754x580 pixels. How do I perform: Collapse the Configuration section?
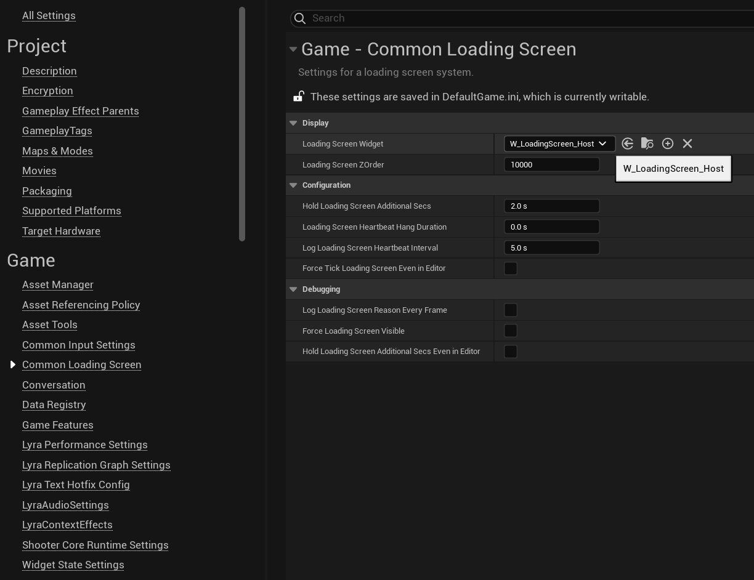pyautogui.click(x=293, y=185)
